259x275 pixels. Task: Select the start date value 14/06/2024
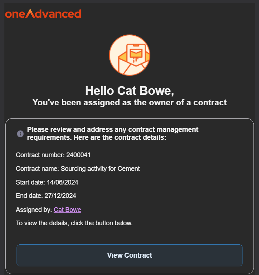(x=62, y=182)
